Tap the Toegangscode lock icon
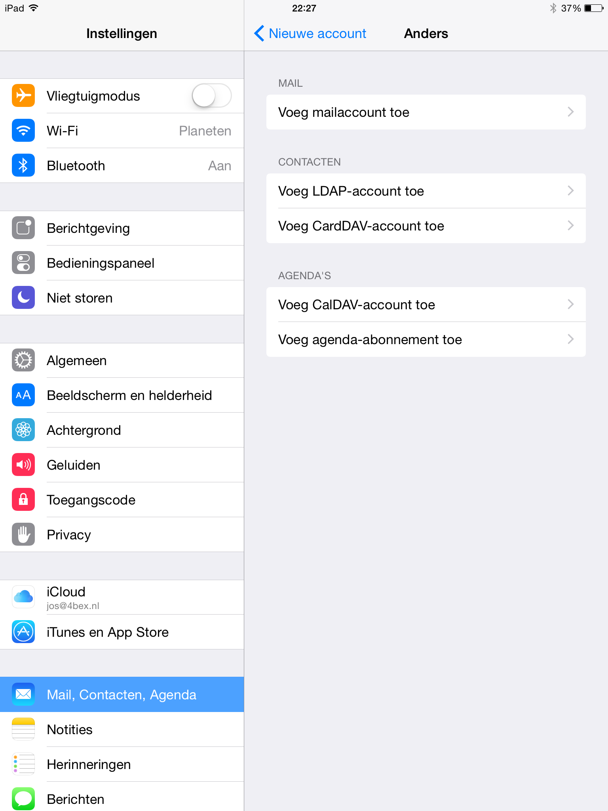The image size is (608, 811). coord(23,500)
